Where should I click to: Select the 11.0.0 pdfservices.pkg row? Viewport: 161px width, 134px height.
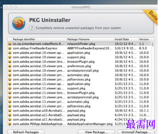pyautogui.click(x=79, y=106)
